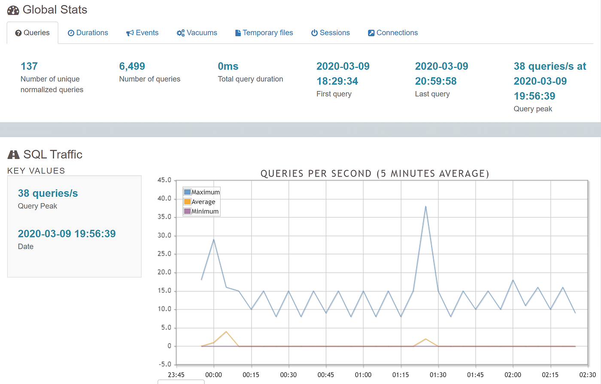Click the 23:45 x-axis label

176,375
